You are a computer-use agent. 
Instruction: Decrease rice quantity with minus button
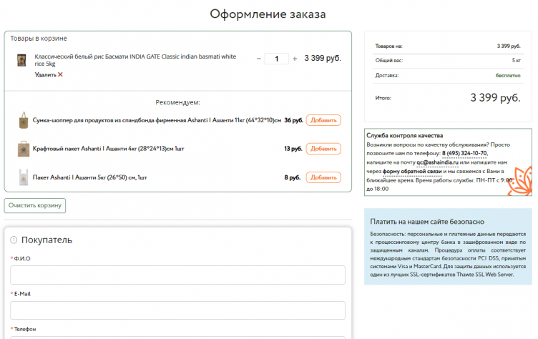258,59
